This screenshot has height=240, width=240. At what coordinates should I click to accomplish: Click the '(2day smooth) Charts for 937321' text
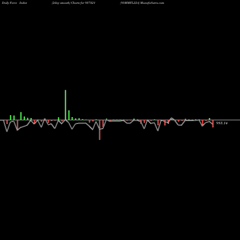click(x=73, y=3)
